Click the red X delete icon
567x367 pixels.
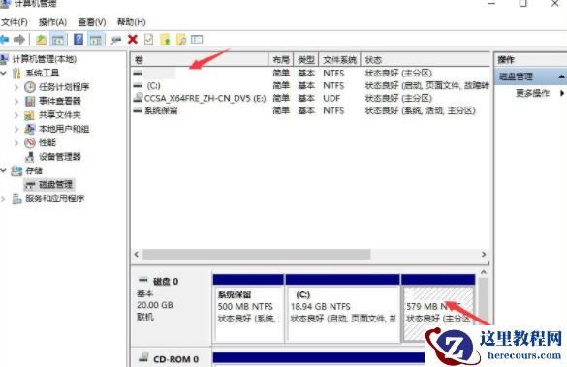133,39
